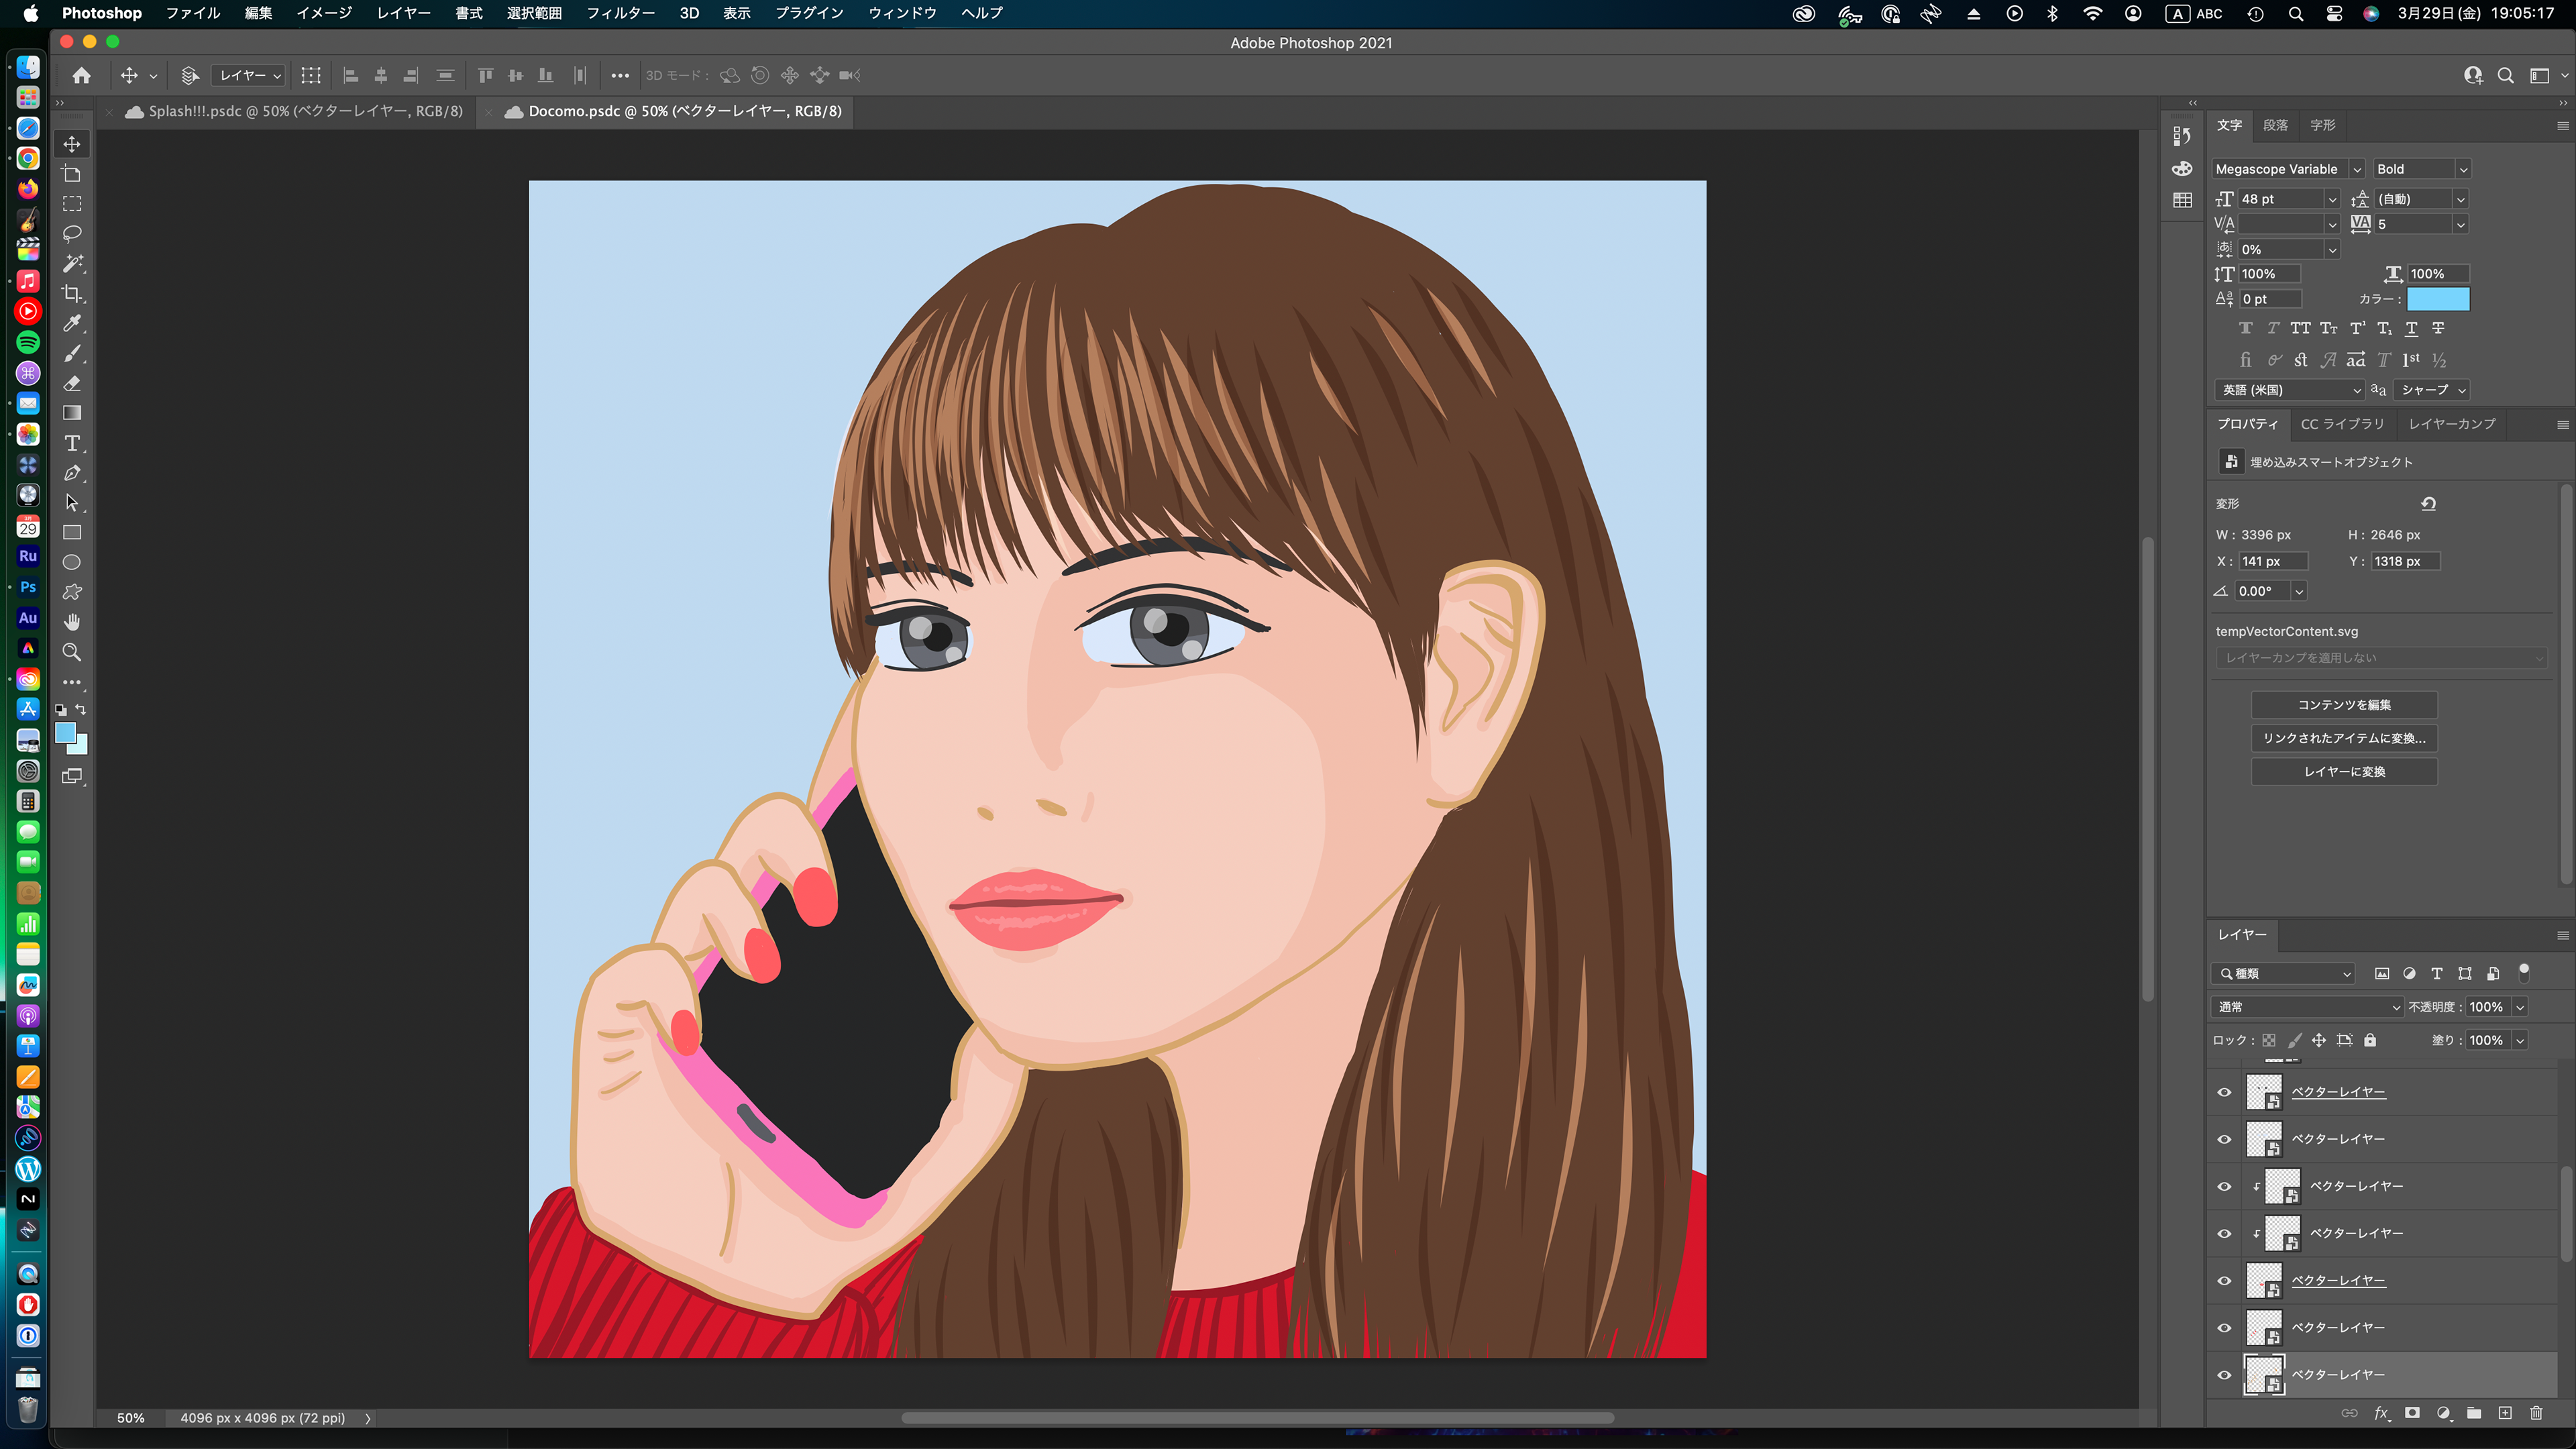Open the 48 pt font size dropdown
This screenshot has width=2576, height=1449.
(x=2332, y=199)
